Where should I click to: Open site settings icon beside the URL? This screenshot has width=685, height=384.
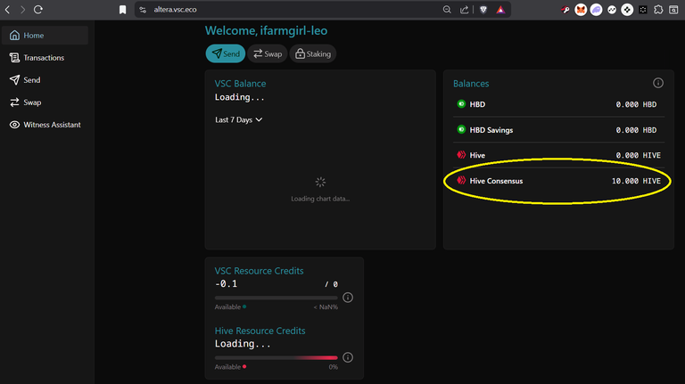point(143,10)
